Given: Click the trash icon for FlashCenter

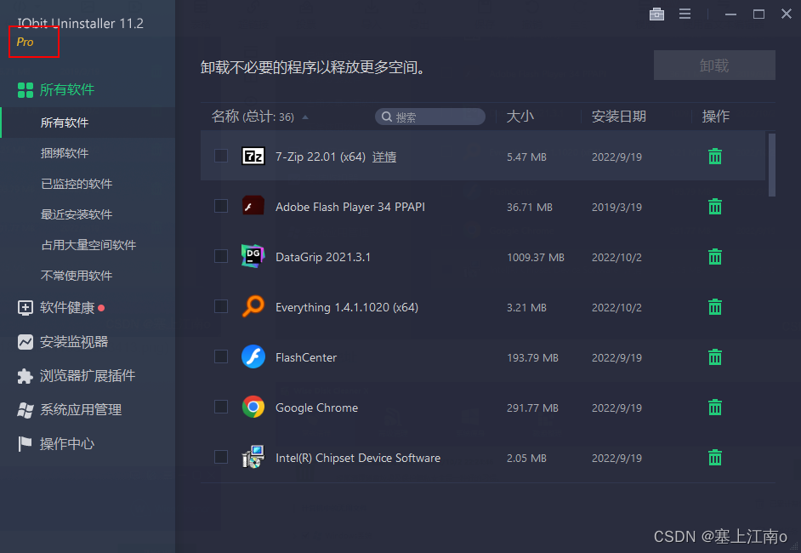Looking at the screenshot, I should (x=714, y=356).
